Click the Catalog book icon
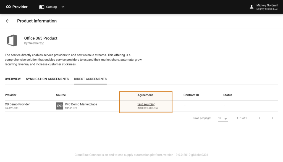 (42, 7)
